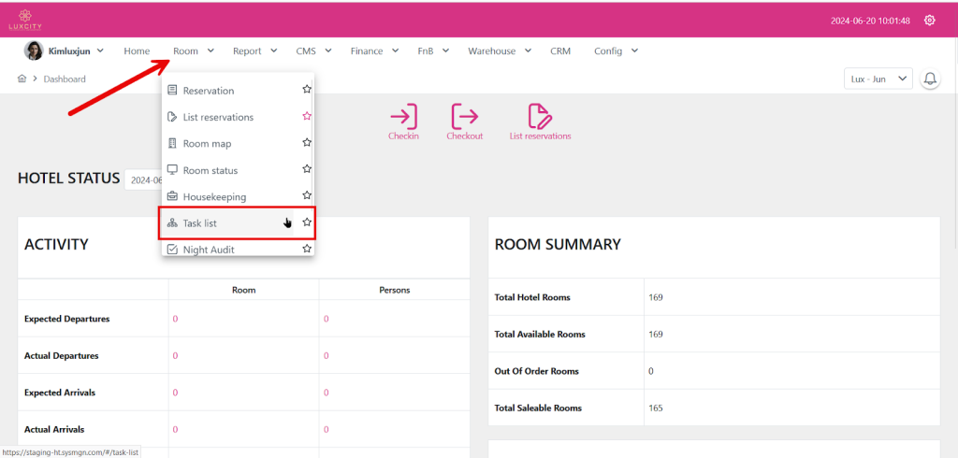The width and height of the screenshot is (958, 458).
Task: Click the Kimluxjun user avatar
Action: [33, 51]
